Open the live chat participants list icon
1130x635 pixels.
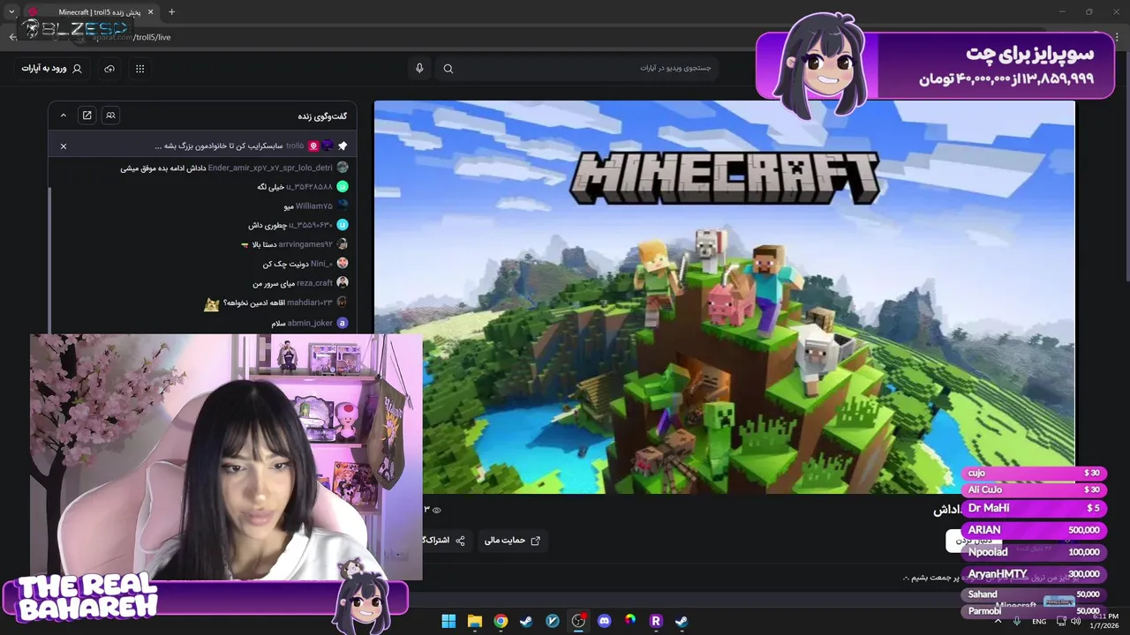(110, 116)
